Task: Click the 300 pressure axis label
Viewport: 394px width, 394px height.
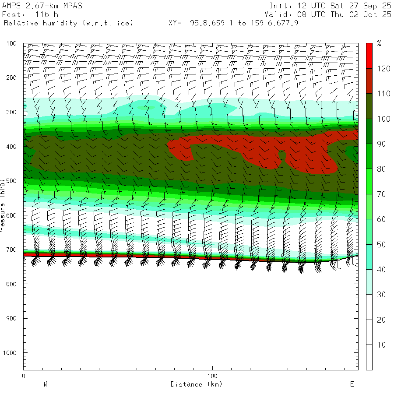Action: click(11, 112)
